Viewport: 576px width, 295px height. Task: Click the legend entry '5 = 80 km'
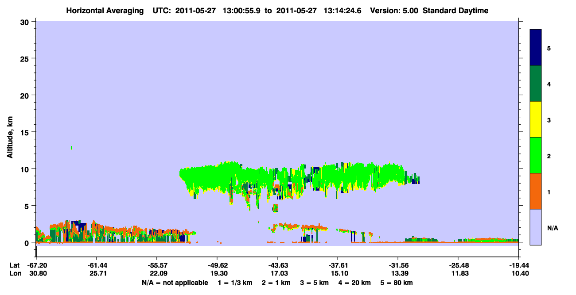point(397,283)
